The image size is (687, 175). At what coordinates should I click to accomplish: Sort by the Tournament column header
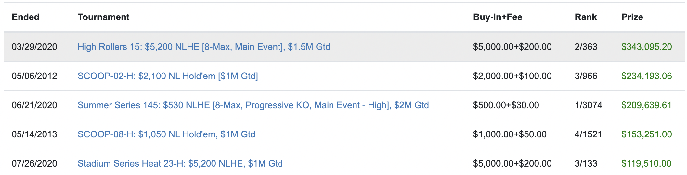103,17
